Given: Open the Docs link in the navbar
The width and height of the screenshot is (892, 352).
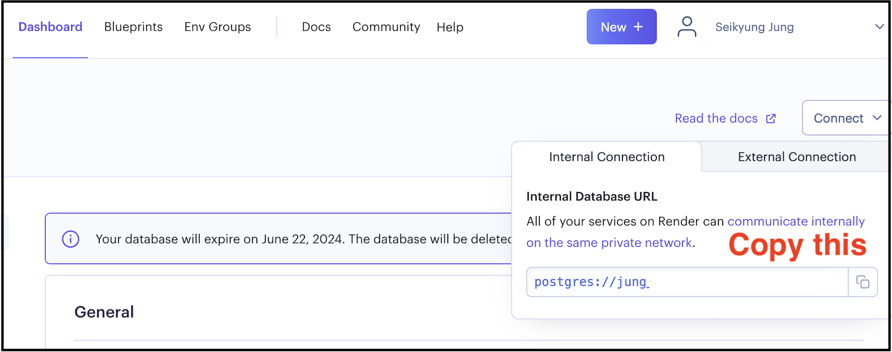Looking at the screenshot, I should tap(316, 27).
